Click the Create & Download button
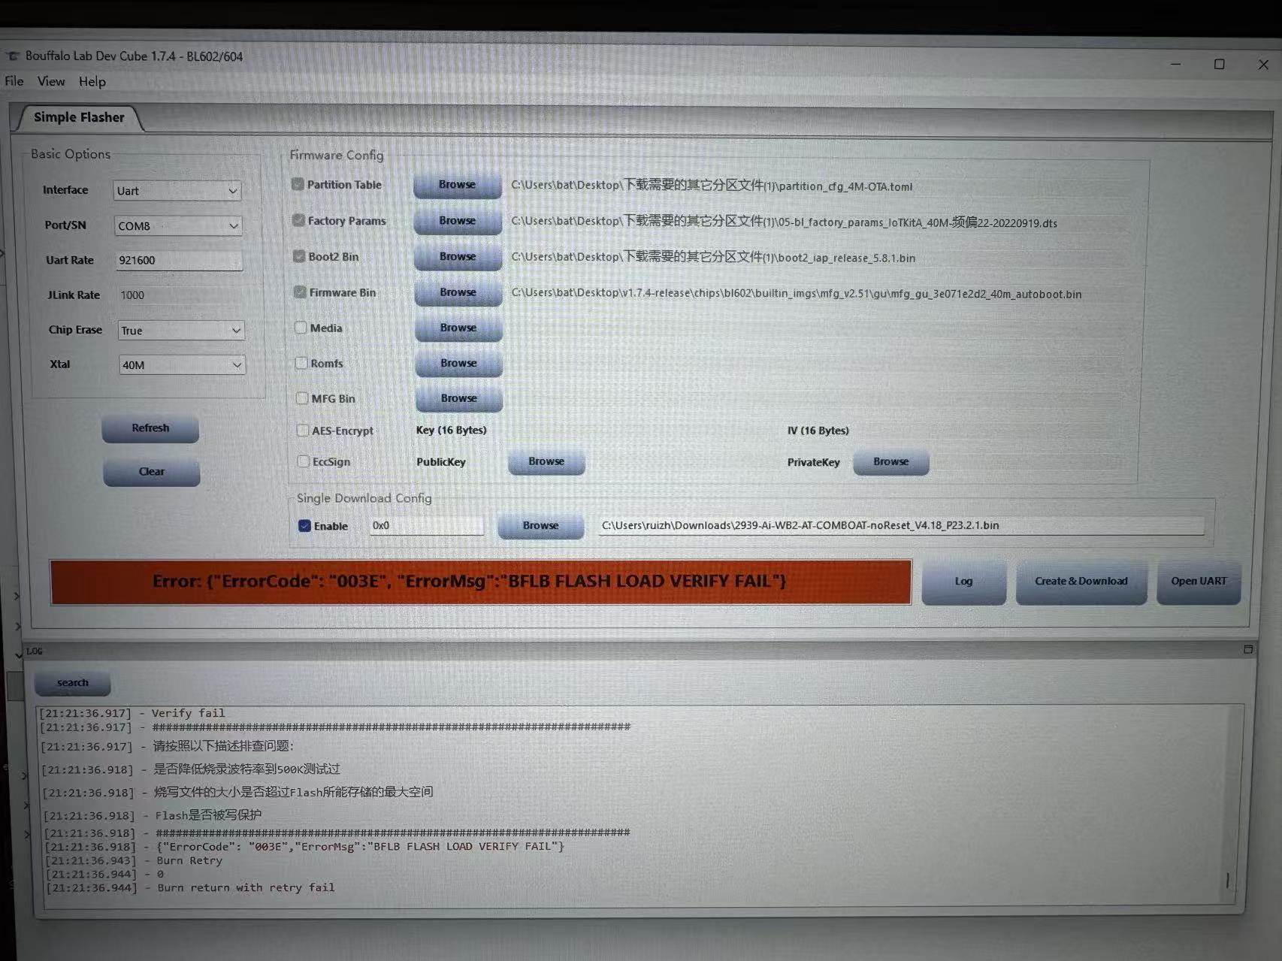 click(x=1081, y=581)
